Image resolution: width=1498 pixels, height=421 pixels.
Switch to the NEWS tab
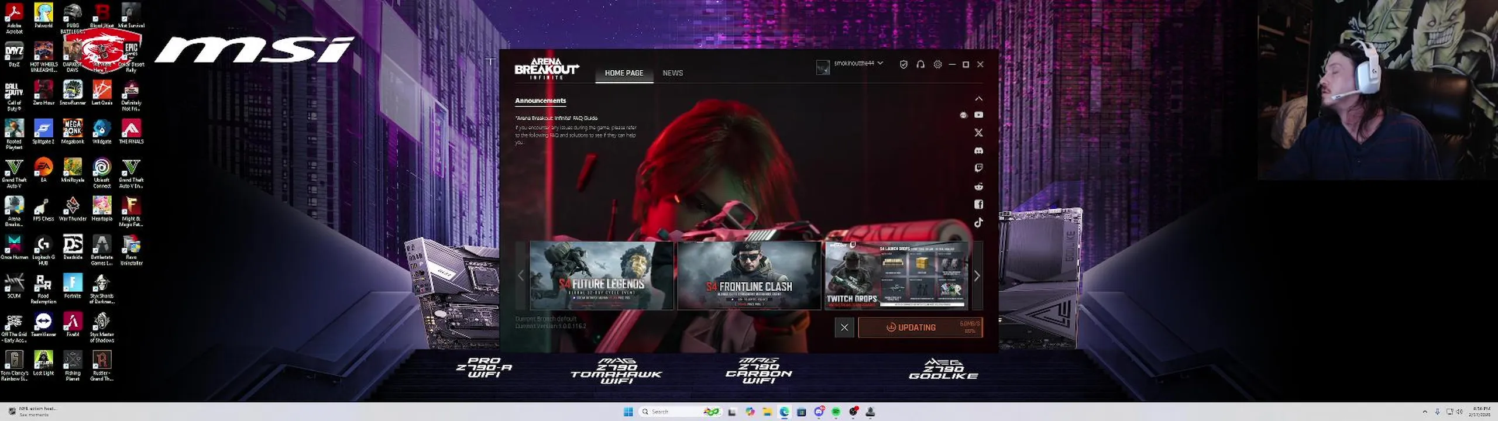(x=672, y=73)
